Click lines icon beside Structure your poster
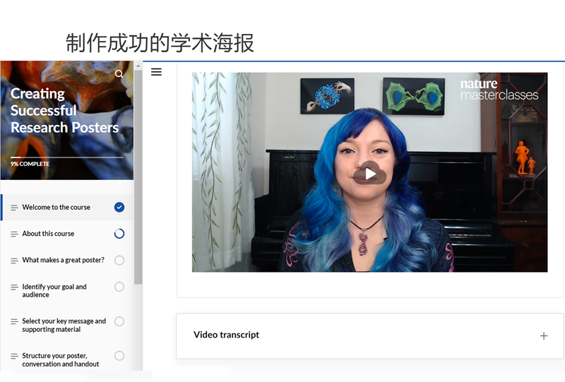The width and height of the screenshot is (565, 382). (14, 356)
